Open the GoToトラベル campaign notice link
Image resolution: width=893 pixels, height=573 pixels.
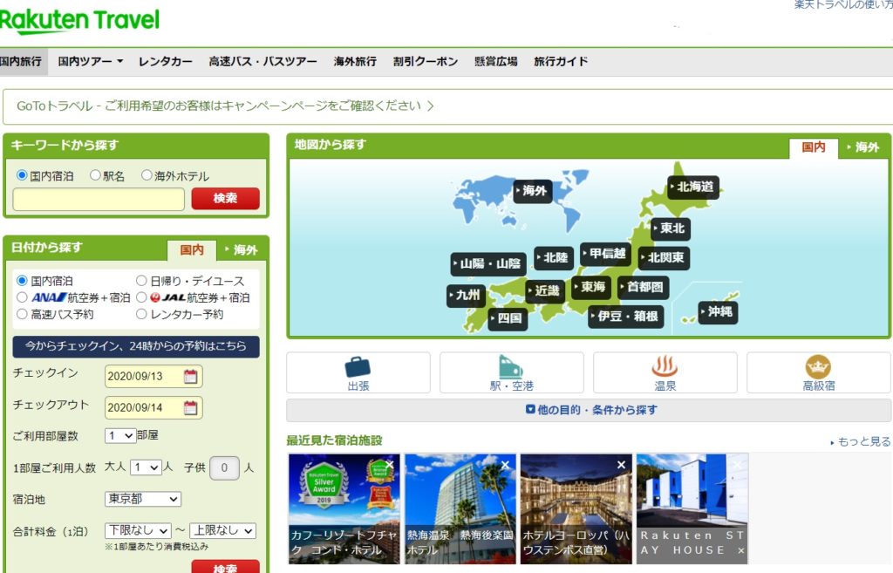click(225, 106)
